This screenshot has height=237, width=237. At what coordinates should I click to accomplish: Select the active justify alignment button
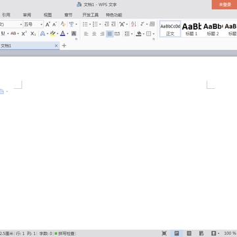pyautogui.click(x=110, y=34)
